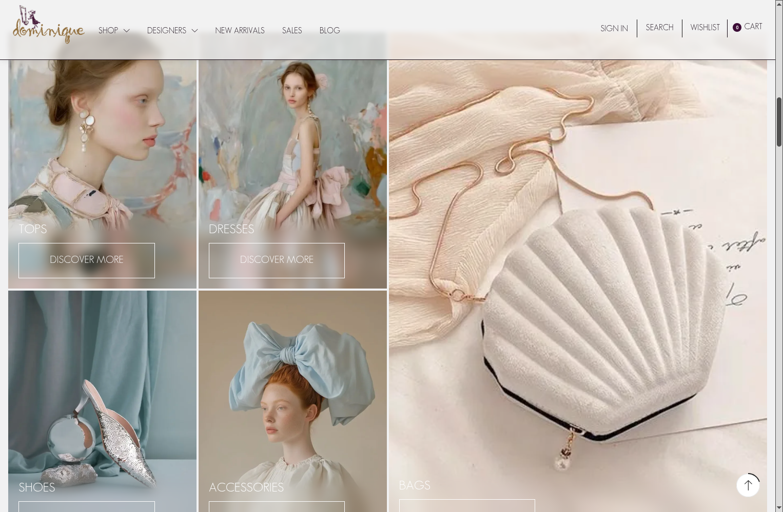Visit the BLOG page
The width and height of the screenshot is (783, 512).
[x=329, y=30]
